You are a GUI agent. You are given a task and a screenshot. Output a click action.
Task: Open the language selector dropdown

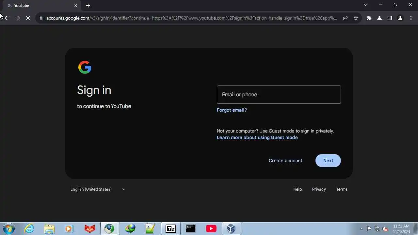click(x=98, y=189)
